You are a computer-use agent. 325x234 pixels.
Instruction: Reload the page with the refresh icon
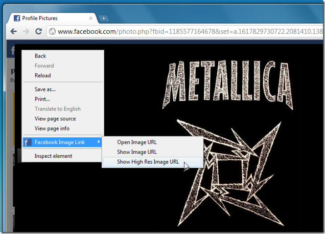39,31
